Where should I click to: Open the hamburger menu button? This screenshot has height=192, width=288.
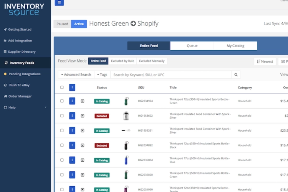tap(59, 2)
